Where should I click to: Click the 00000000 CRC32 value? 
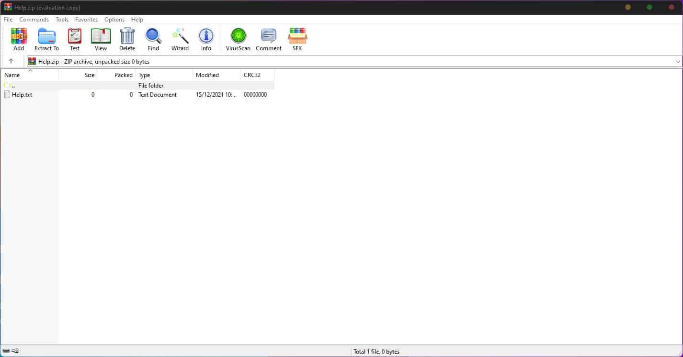[x=255, y=95]
